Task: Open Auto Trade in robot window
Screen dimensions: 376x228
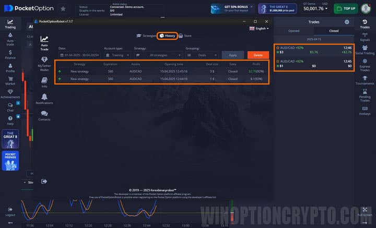Action: 44,43
